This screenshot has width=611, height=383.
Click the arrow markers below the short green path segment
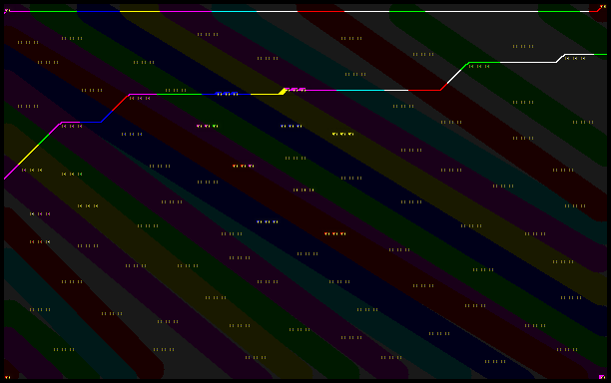(x=479, y=67)
